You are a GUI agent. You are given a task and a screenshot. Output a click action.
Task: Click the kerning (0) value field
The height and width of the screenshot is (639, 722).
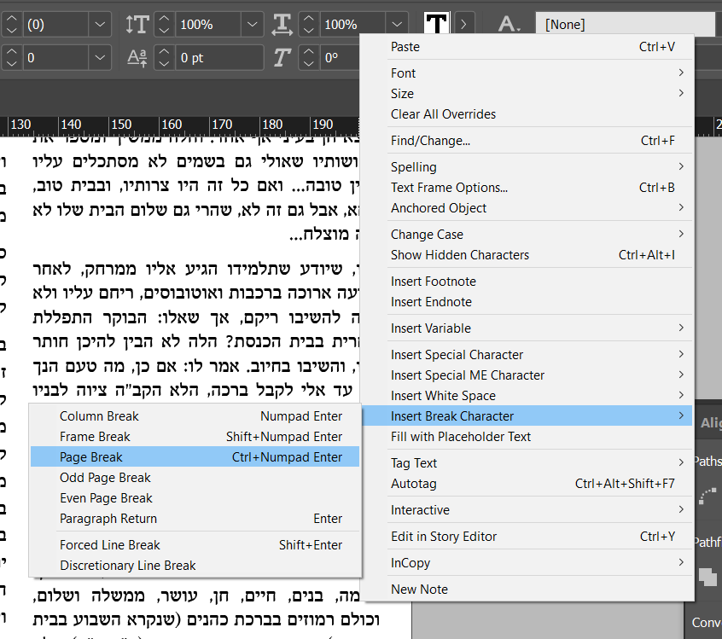point(56,25)
